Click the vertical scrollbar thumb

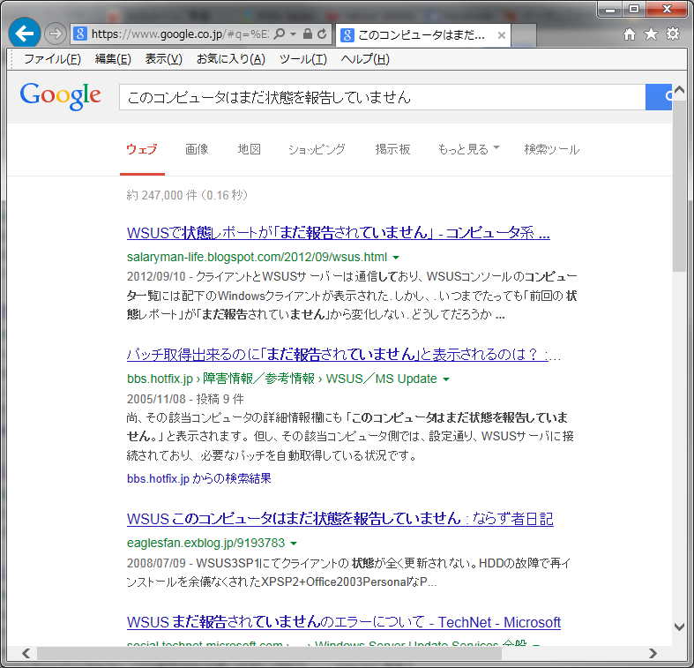(x=679, y=185)
